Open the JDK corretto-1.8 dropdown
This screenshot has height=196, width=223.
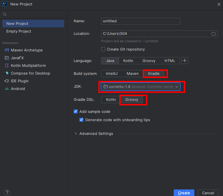140,87
